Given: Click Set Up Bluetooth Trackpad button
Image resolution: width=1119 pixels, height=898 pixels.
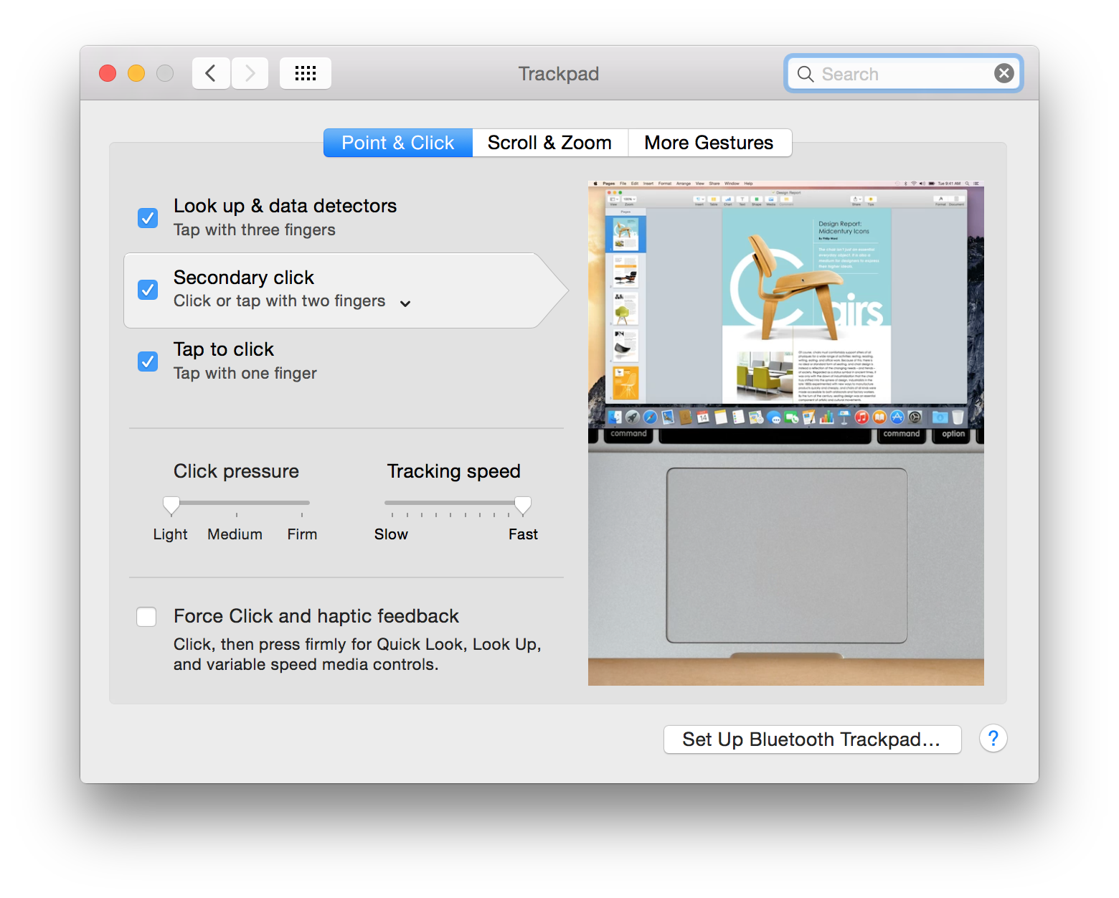Looking at the screenshot, I should click(x=812, y=739).
